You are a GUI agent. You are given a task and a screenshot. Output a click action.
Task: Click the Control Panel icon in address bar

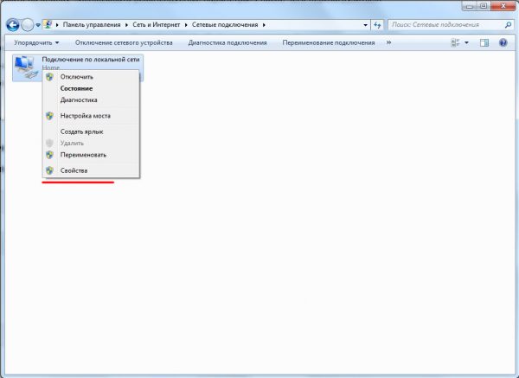(x=48, y=24)
